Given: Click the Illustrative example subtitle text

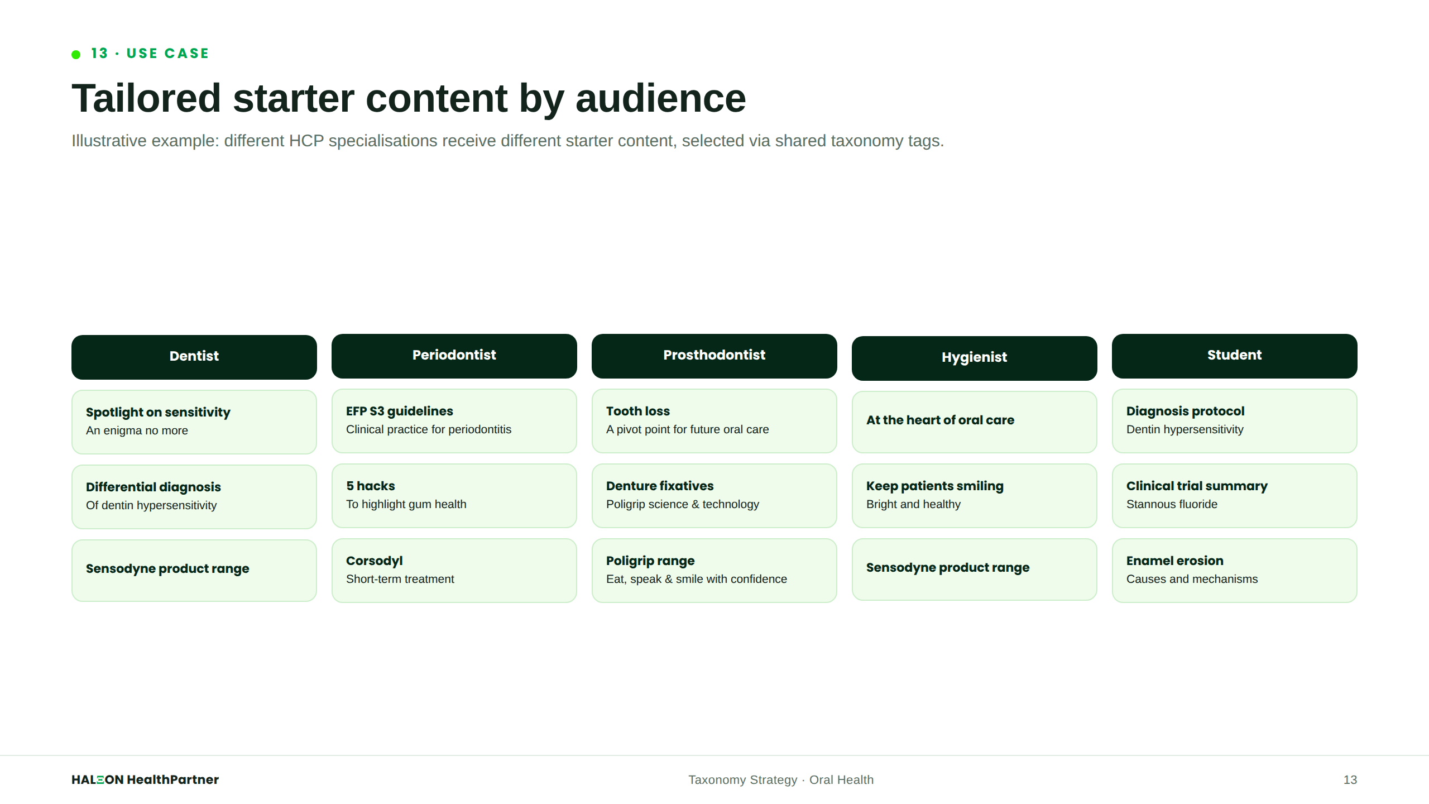Looking at the screenshot, I should pyautogui.click(x=507, y=141).
